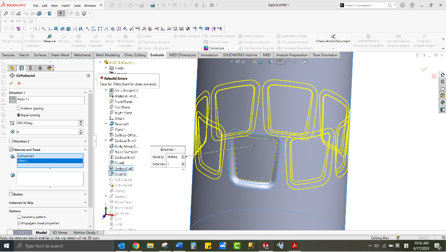Click the instance count stepper arrows
This screenshot has height=252, width=446.
81,132
